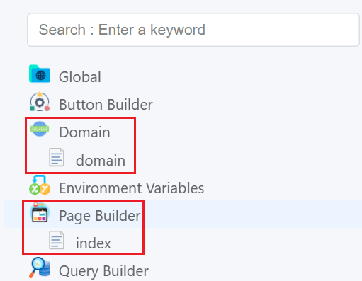Open the Global tree item
The width and height of the screenshot is (362, 281).
point(80,77)
